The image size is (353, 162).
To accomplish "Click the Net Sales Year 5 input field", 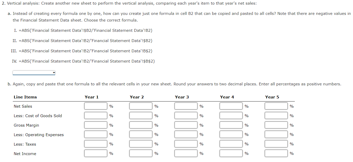I will click(276, 106).
